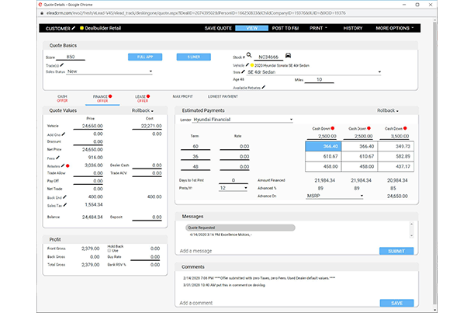Select the 582.89 payment cell
Image resolution: width=474 pixels, height=313 pixels.
pos(396,156)
